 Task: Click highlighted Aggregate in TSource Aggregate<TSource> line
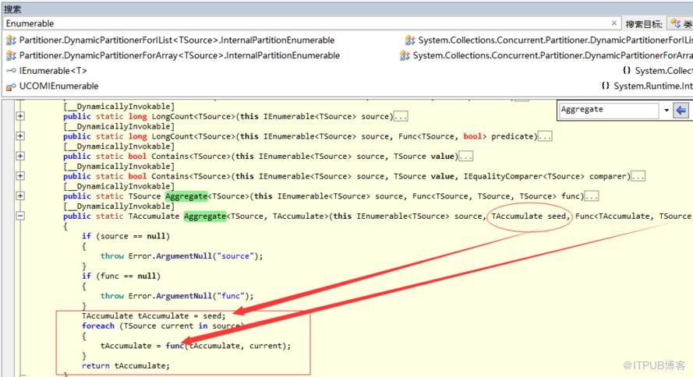coord(186,196)
